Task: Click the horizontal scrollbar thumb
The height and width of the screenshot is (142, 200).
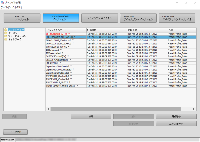Action: pyautogui.click(x=116, y=109)
